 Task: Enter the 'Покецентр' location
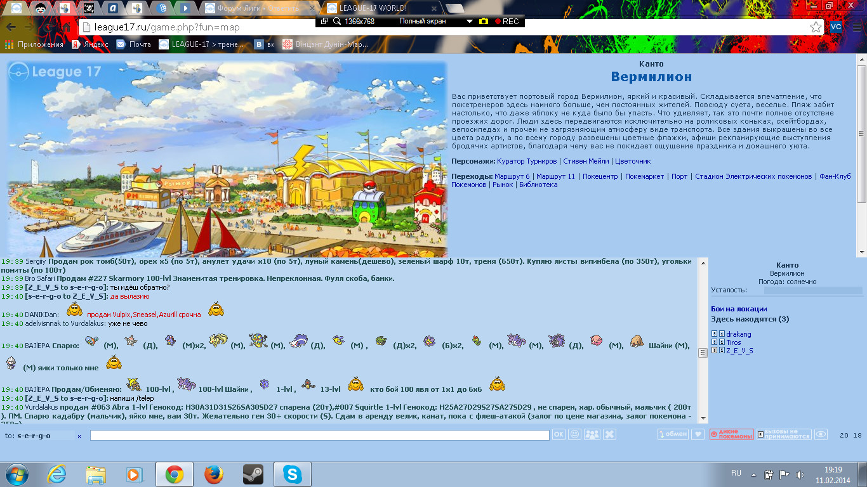click(x=600, y=176)
